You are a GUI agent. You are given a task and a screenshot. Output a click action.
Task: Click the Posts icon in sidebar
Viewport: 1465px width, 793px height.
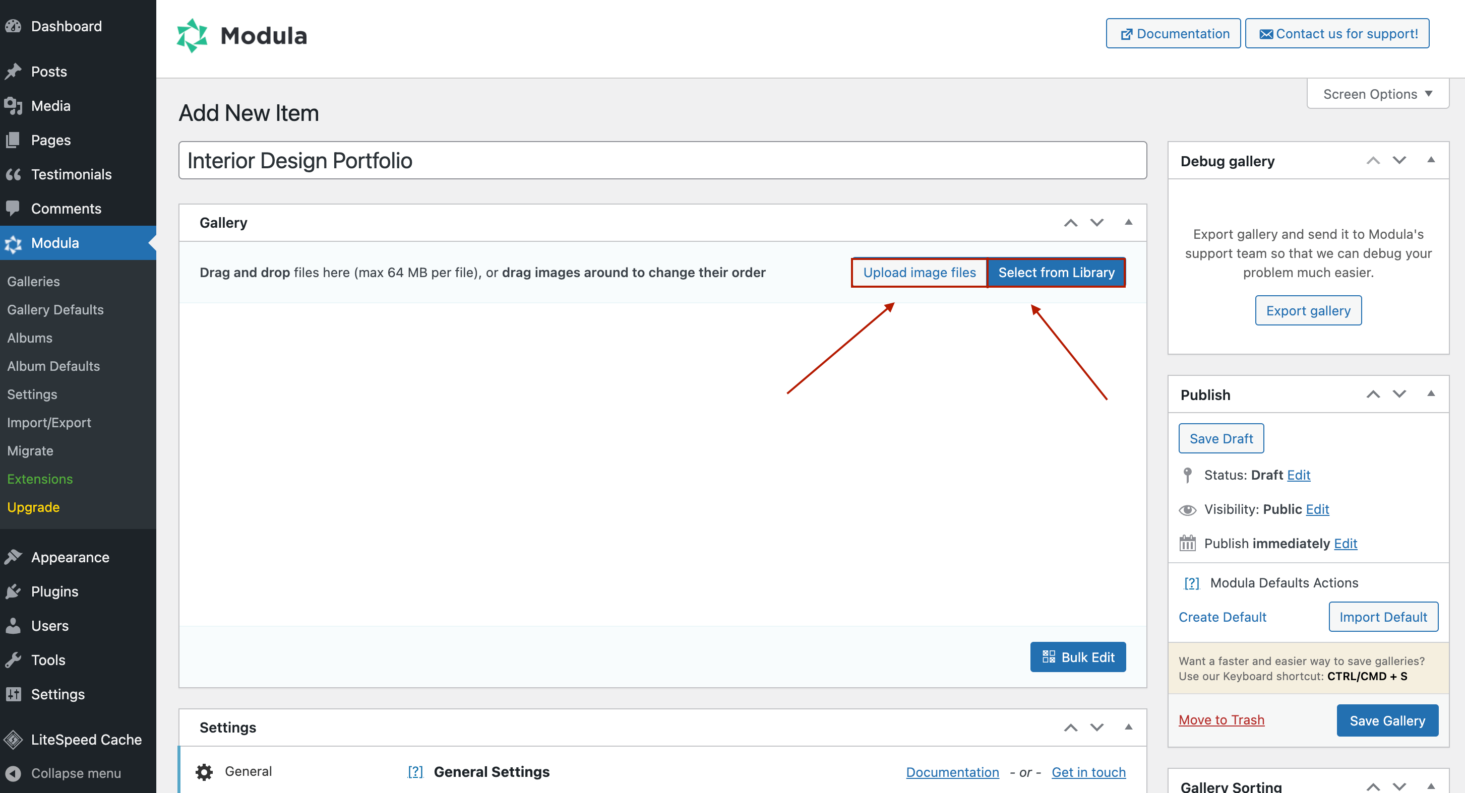point(15,72)
